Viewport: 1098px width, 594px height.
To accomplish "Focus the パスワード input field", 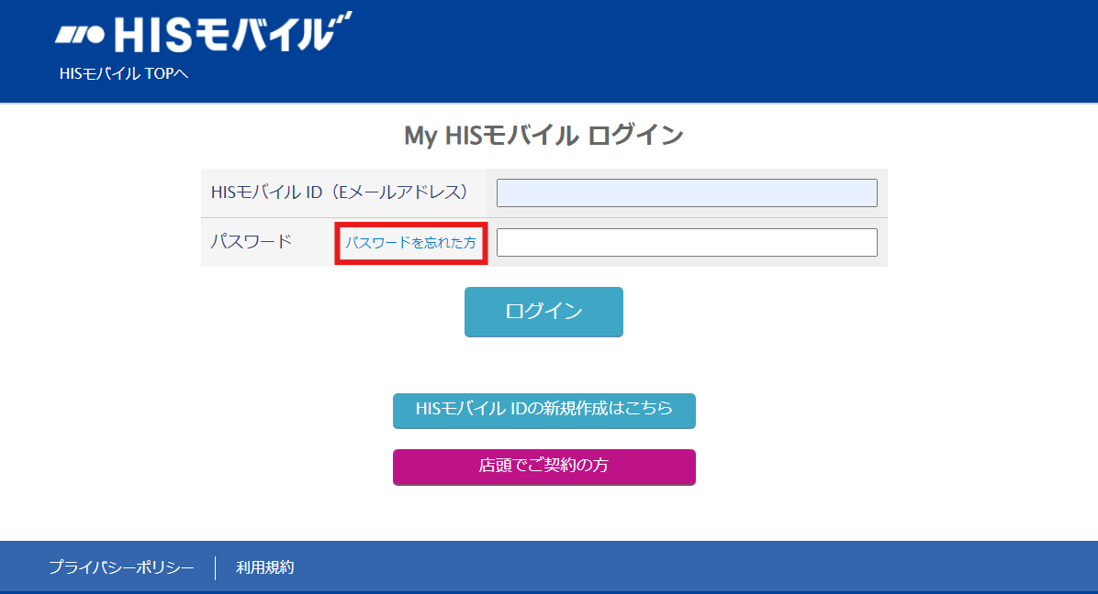I will coord(687,243).
